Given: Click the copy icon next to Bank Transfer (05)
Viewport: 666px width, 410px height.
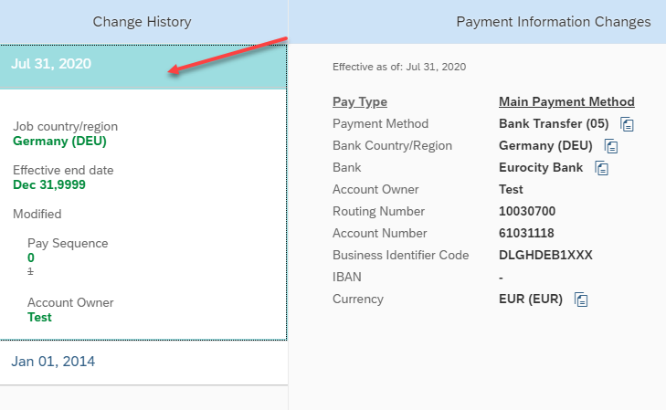Looking at the screenshot, I should [627, 124].
